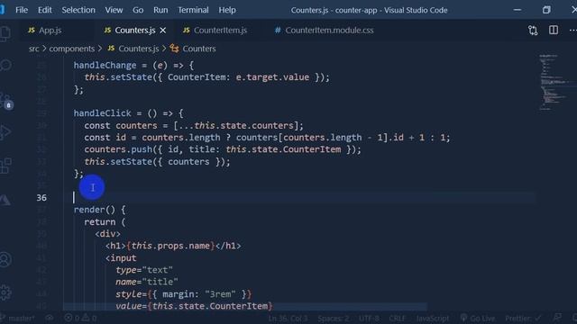Restore down the VS Code window
Image resolution: width=577 pixels, height=324 pixels.
point(546,10)
